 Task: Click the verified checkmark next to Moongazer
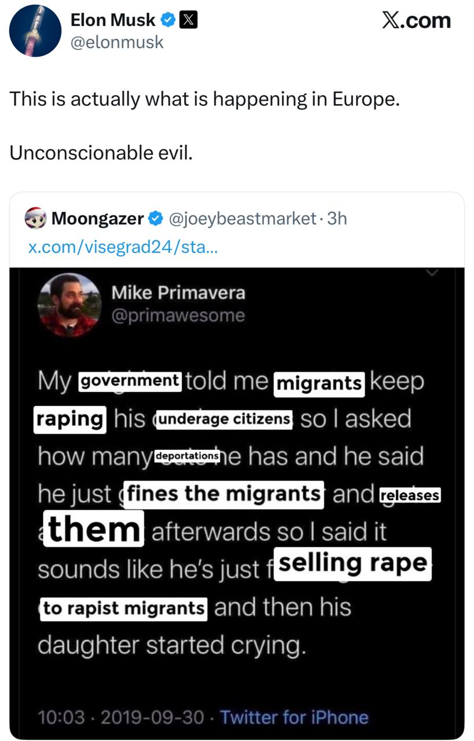coord(156,219)
